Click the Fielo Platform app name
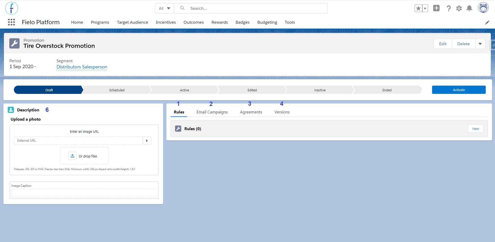The height and width of the screenshot is (242, 495). point(41,22)
